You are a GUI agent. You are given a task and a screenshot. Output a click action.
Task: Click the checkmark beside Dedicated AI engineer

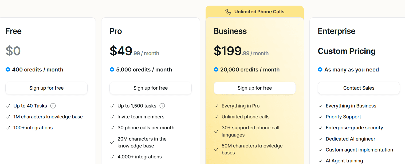pos(320,139)
